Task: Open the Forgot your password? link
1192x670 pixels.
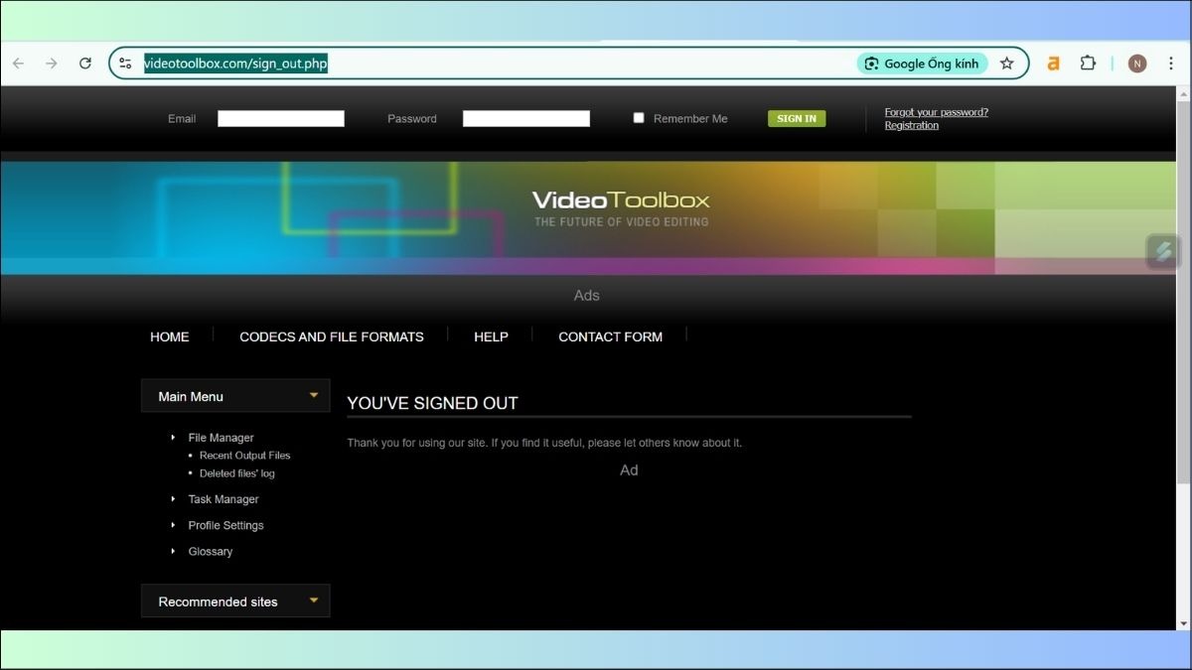Action: click(937, 112)
